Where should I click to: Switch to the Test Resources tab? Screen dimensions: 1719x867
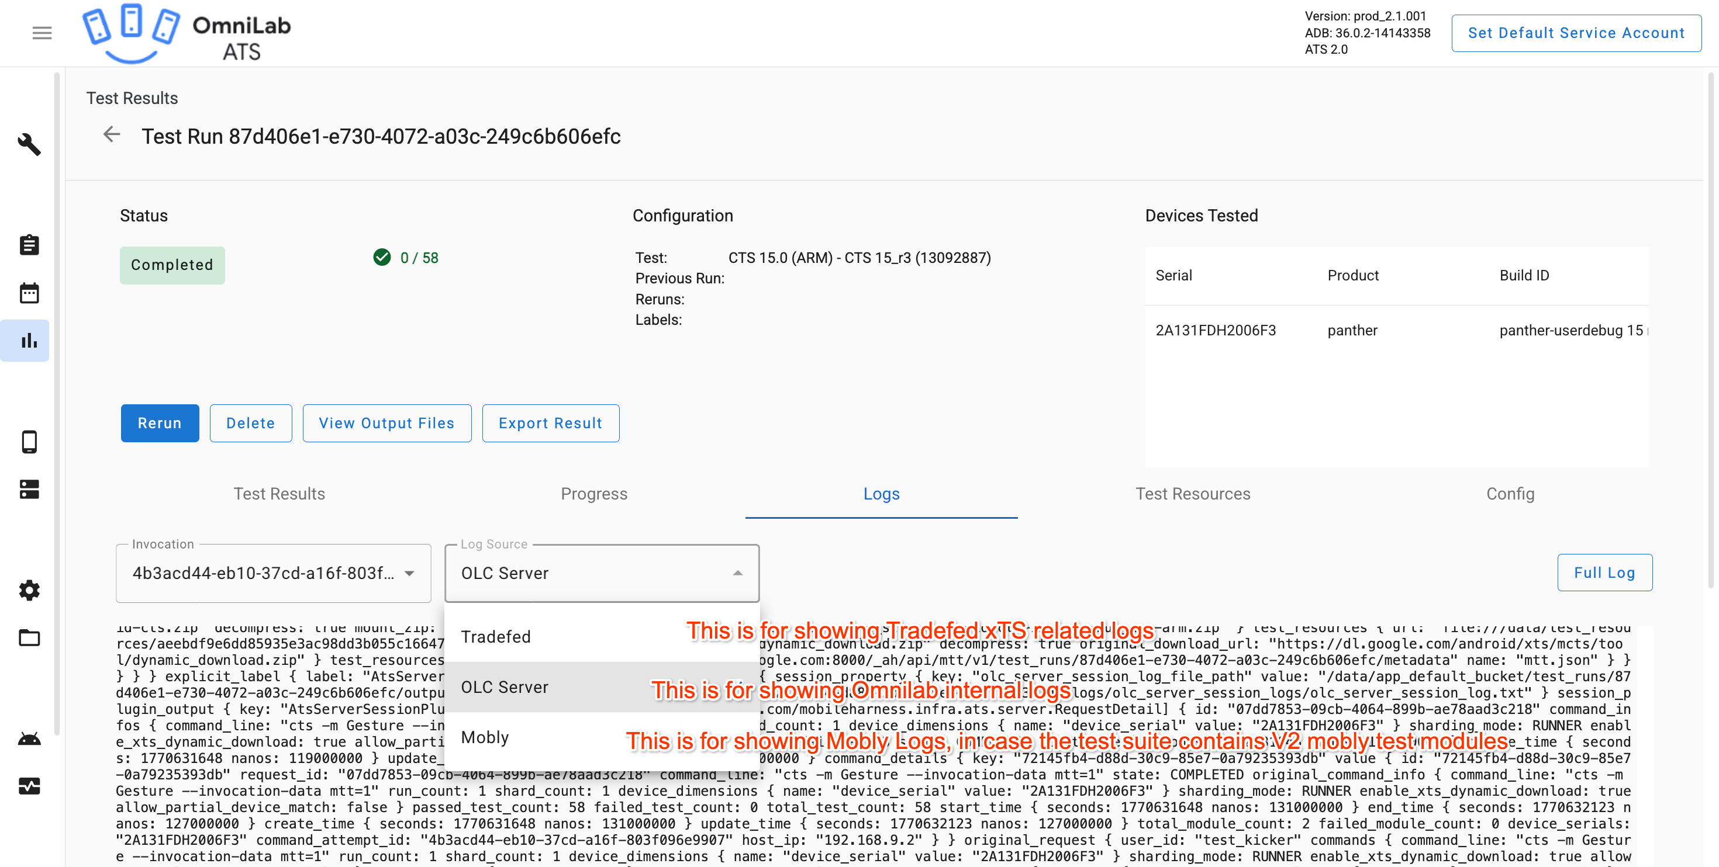(1193, 494)
